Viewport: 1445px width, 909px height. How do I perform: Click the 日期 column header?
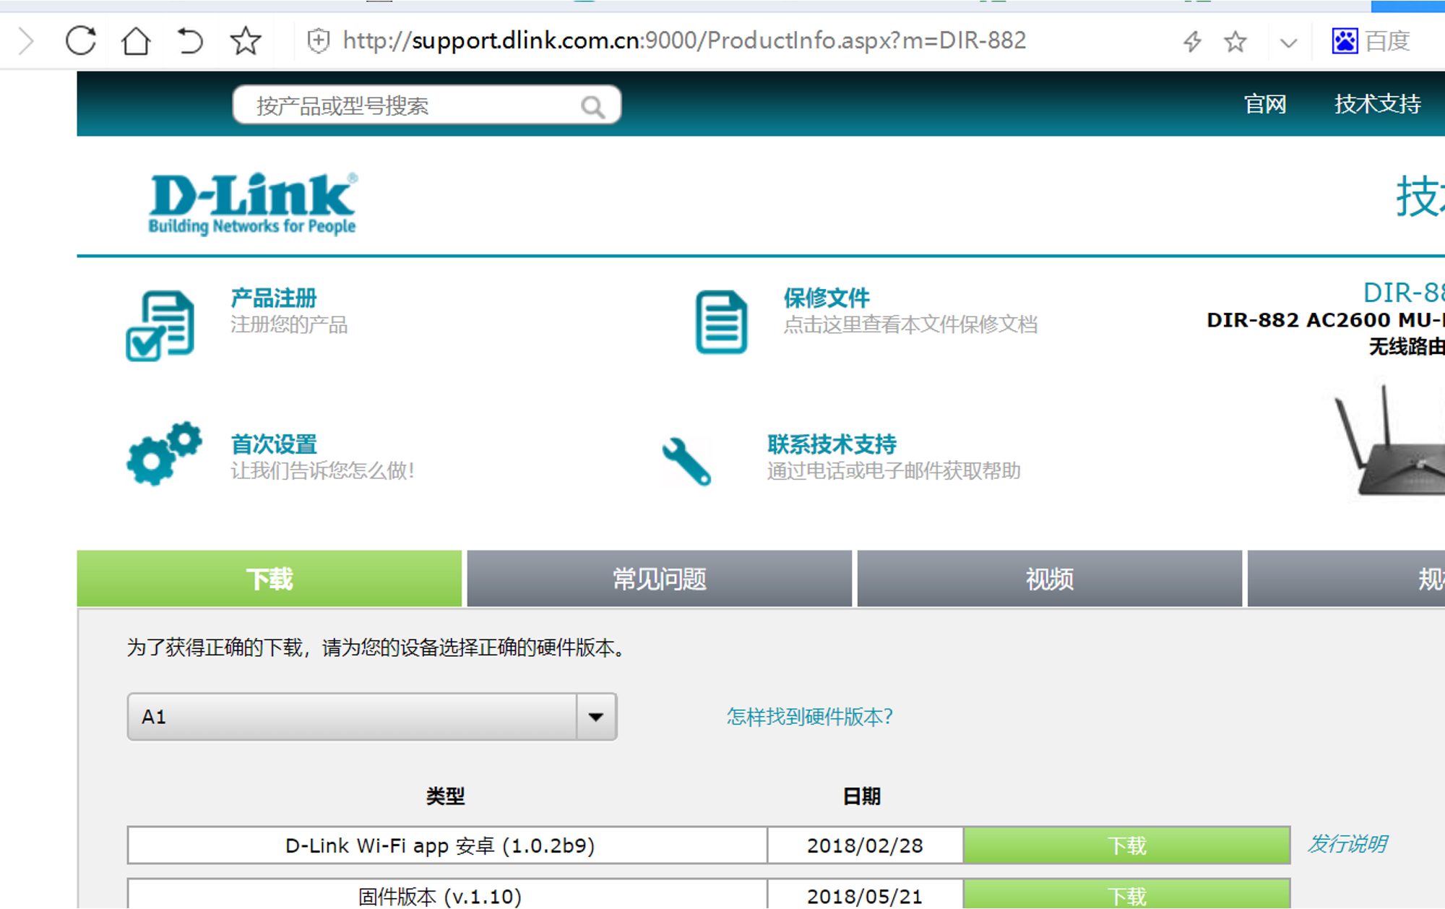[861, 796]
